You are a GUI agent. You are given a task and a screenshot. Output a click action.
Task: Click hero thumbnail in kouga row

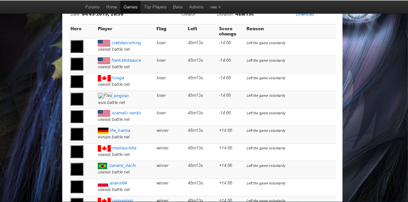77,82
